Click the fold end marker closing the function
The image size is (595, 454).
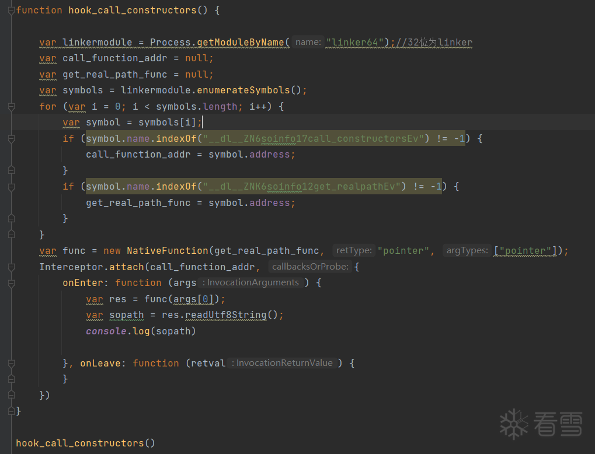pyautogui.click(x=11, y=411)
